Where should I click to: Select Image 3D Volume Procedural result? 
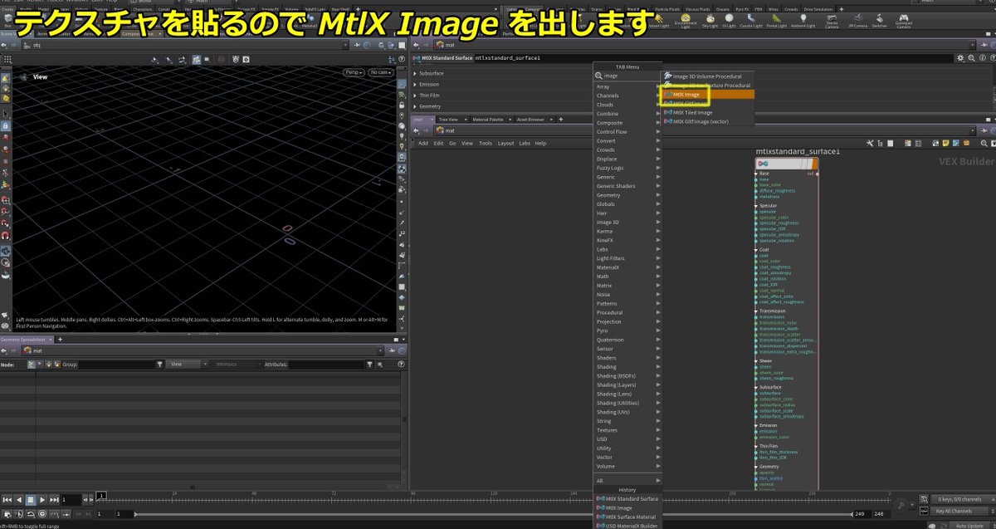pos(708,76)
